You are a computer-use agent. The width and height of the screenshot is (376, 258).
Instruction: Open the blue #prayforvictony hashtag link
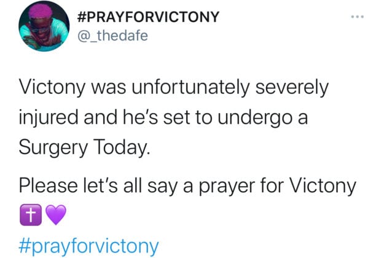88,246
